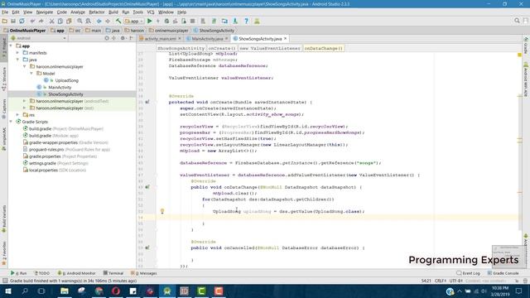Toggle the Structure side panel tab
Screen dimensions: 530x298
click(x=4, y=79)
